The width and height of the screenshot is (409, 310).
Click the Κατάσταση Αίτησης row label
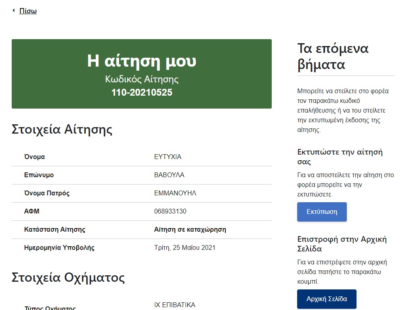click(x=55, y=230)
